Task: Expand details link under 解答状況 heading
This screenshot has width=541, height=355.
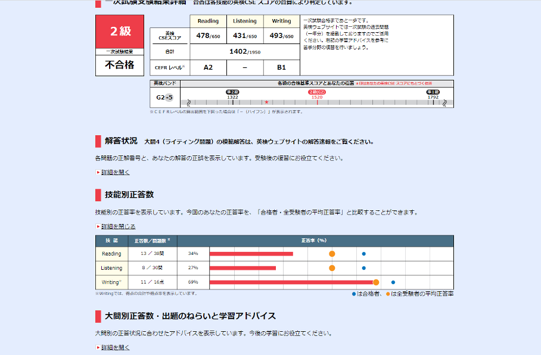Action: coord(115,172)
